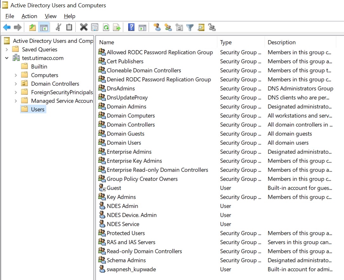Select the Domain Computers group

tap(131, 115)
